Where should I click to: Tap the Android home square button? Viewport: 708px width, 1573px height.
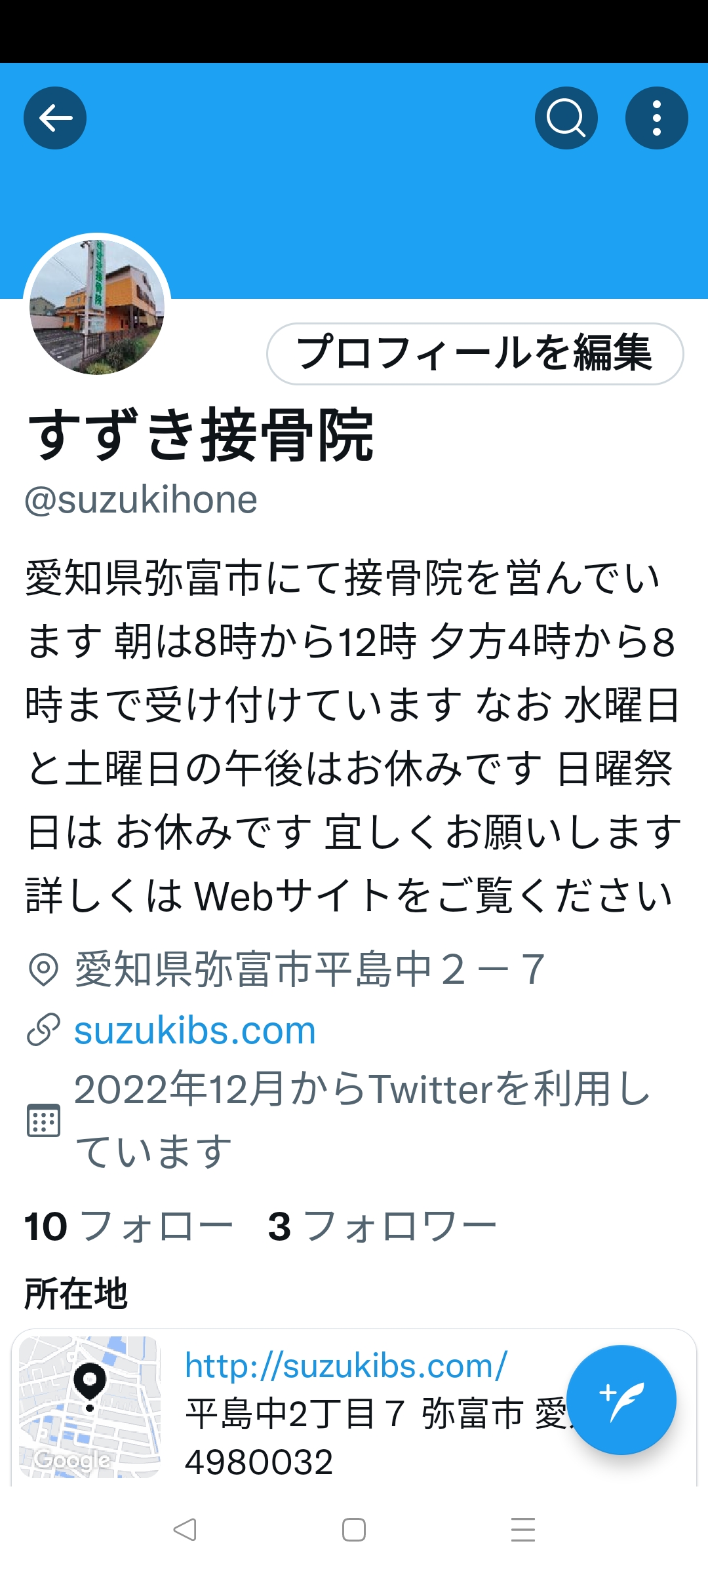coord(354,1530)
